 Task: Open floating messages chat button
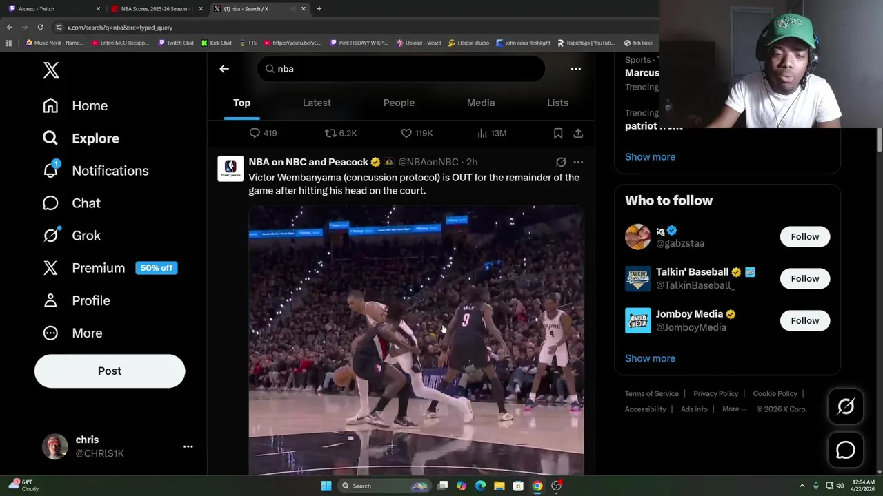(x=845, y=450)
